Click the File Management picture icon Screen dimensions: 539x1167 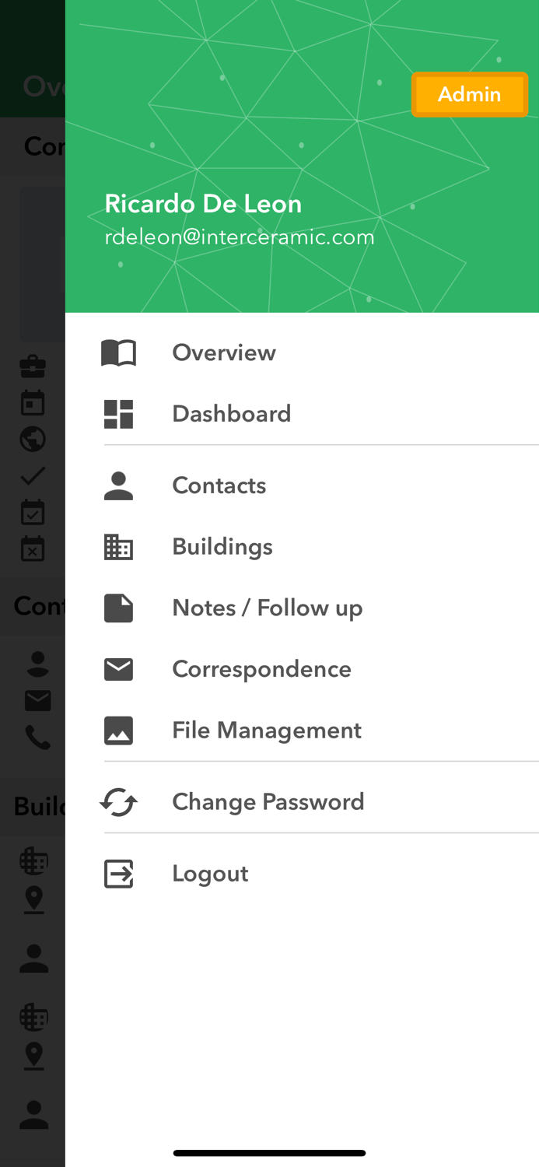click(x=118, y=731)
